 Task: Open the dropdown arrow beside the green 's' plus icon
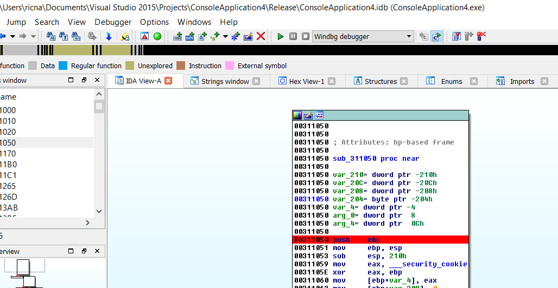(x=225, y=36)
